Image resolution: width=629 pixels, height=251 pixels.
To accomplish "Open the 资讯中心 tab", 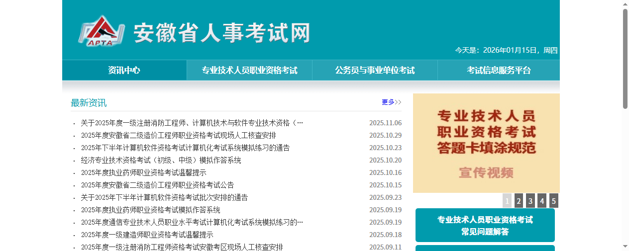I will click(x=124, y=70).
